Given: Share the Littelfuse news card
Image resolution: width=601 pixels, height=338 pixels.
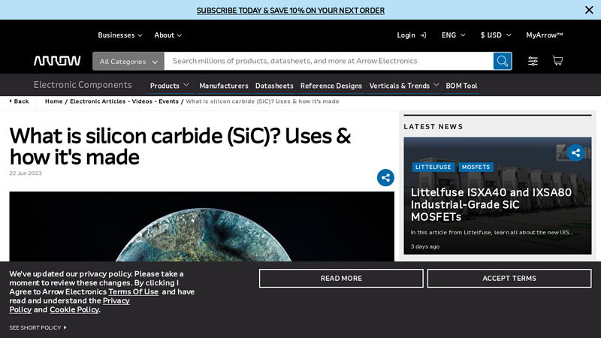Looking at the screenshot, I should pos(575,152).
